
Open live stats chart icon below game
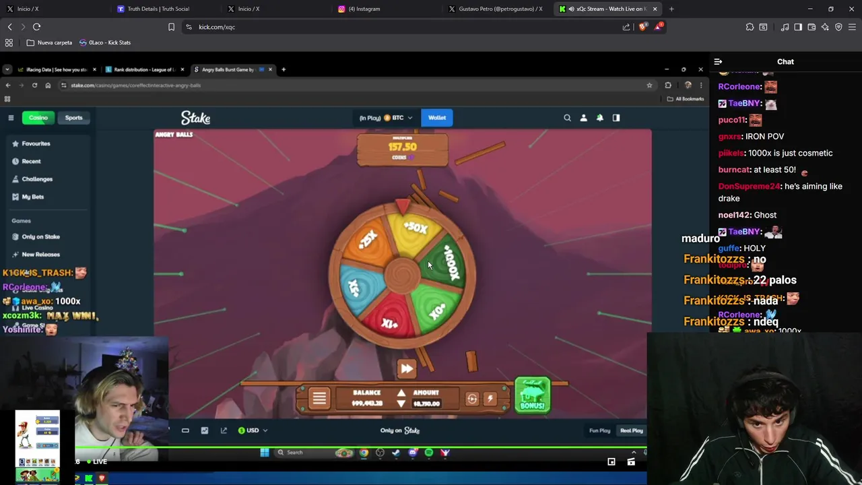(205, 430)
